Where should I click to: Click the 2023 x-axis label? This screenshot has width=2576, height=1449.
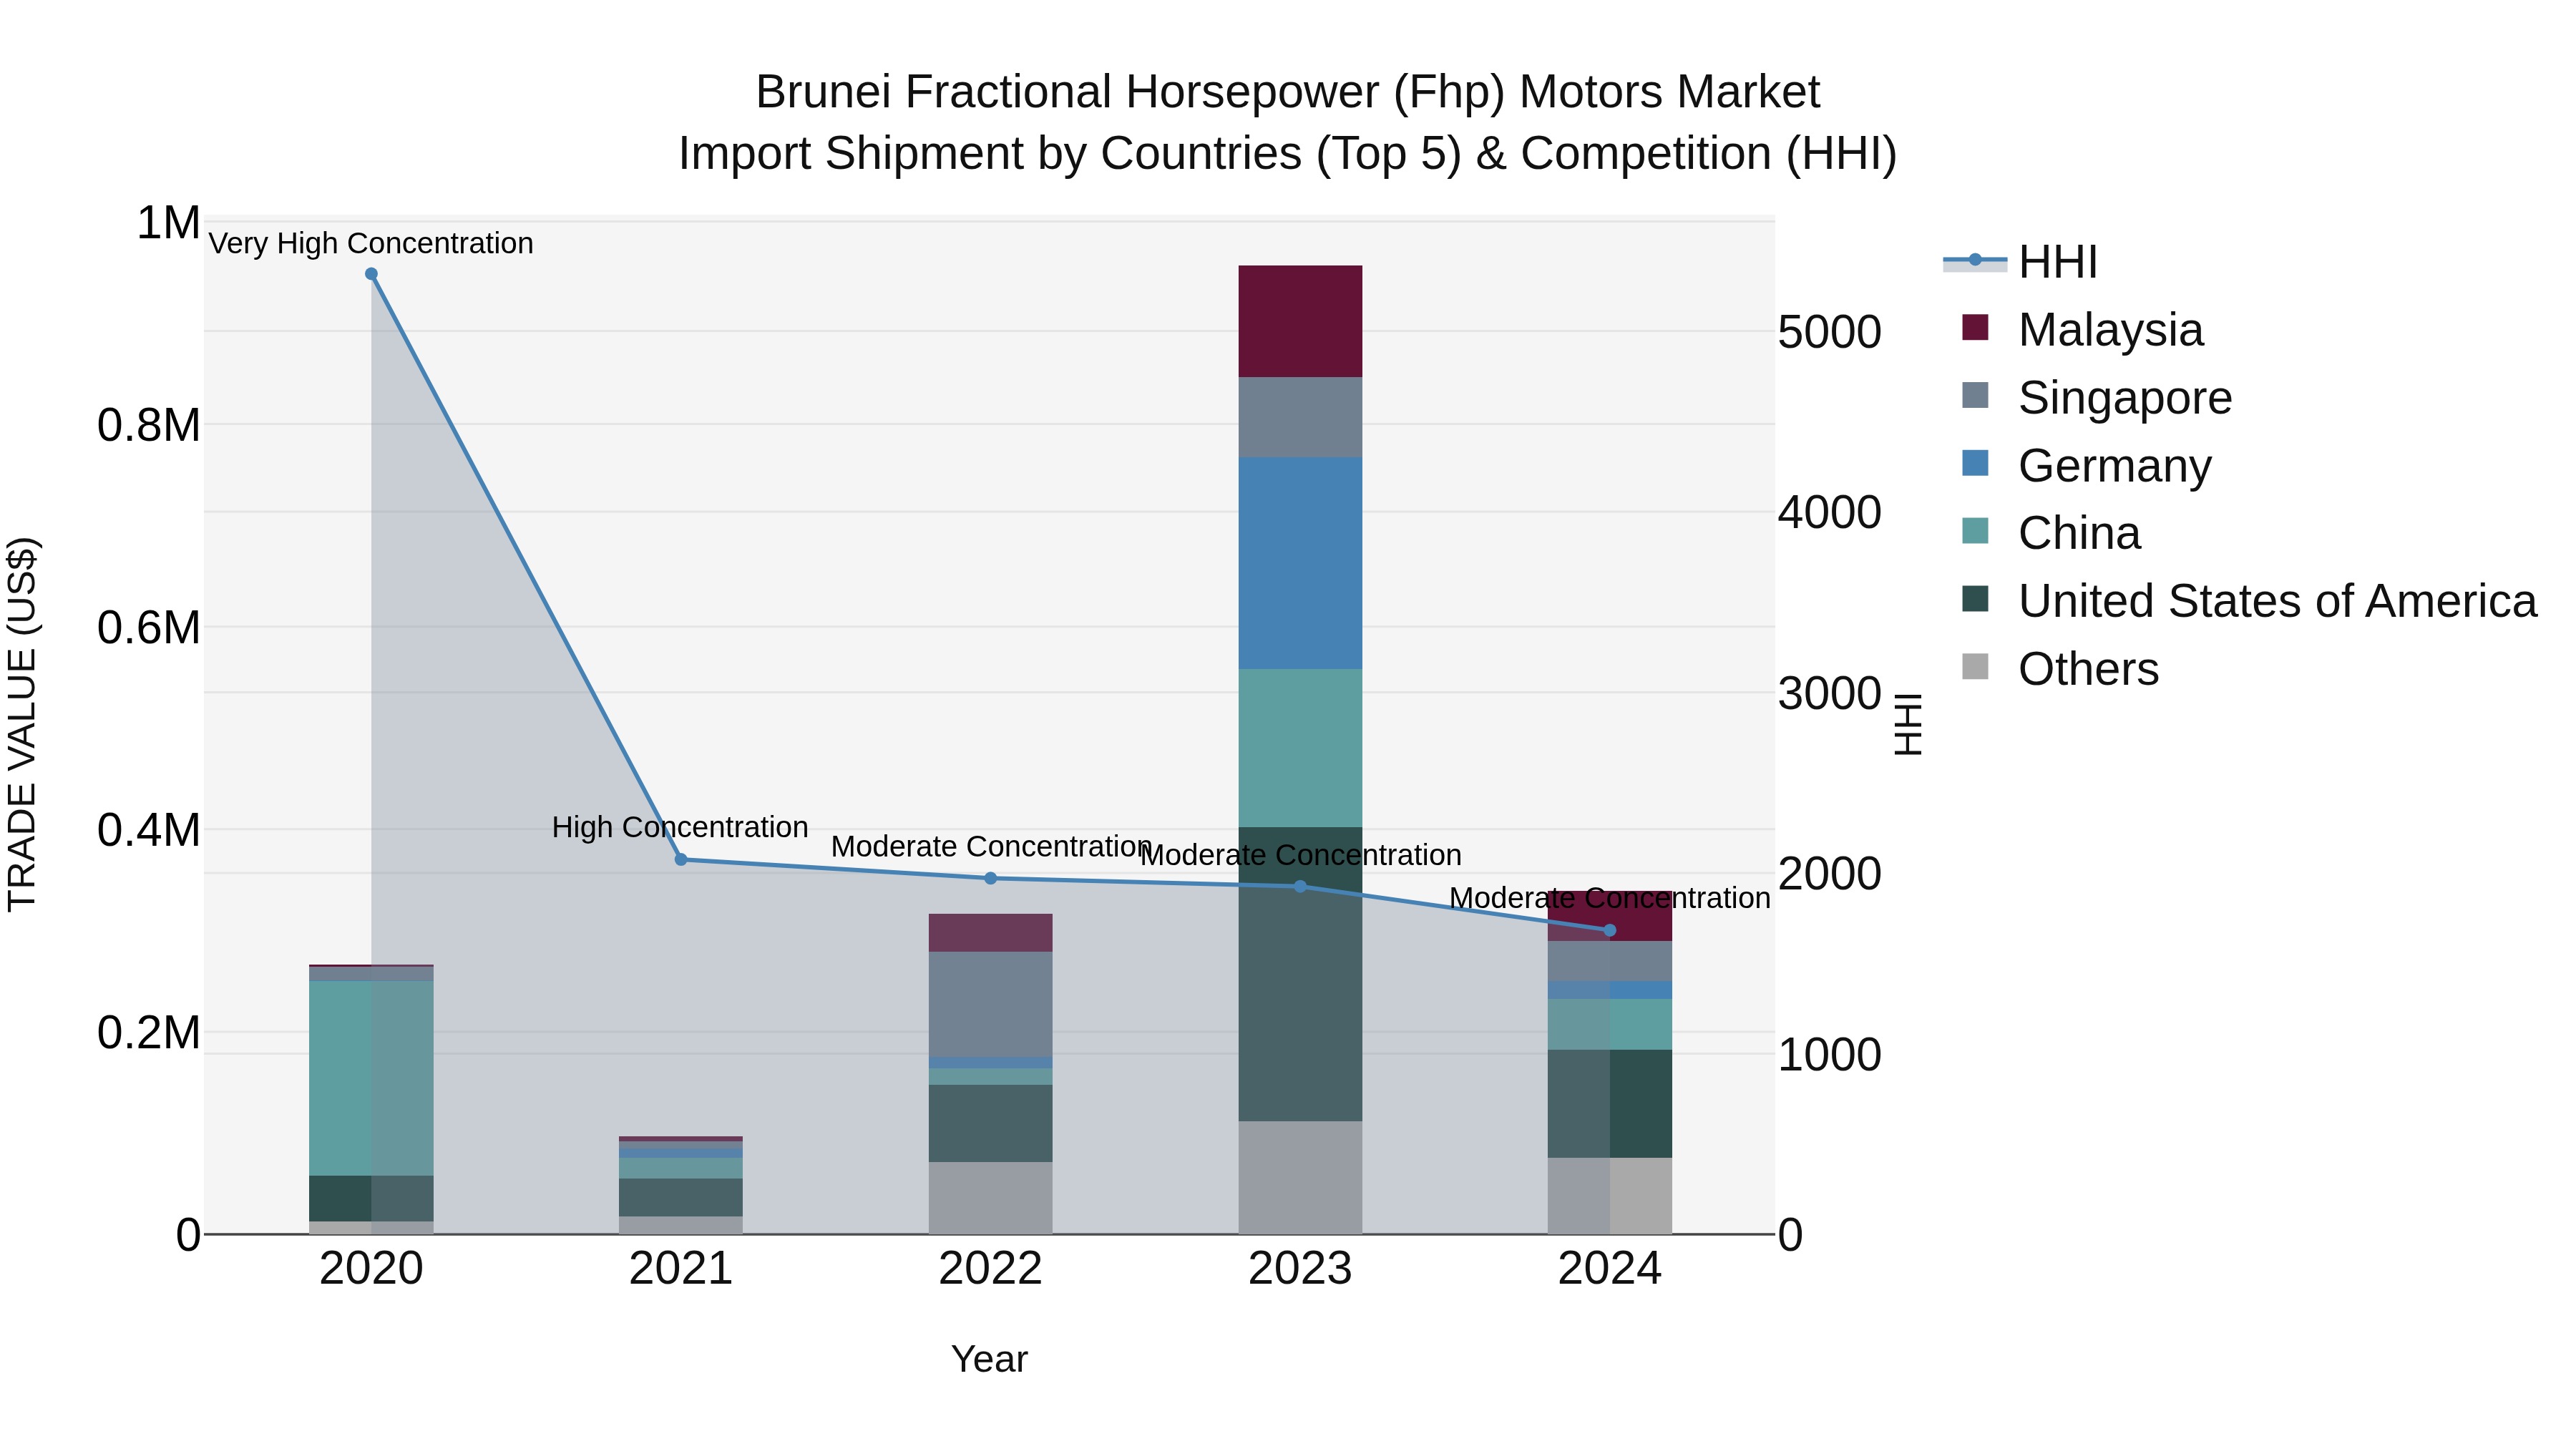1300,1269
